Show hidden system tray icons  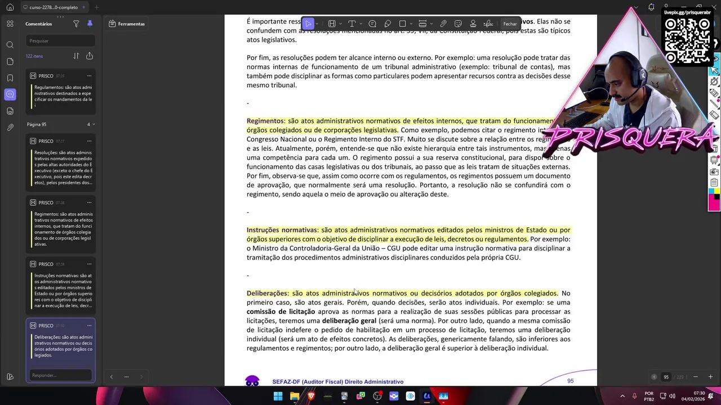pyautogui.click(x=622, y=396)
